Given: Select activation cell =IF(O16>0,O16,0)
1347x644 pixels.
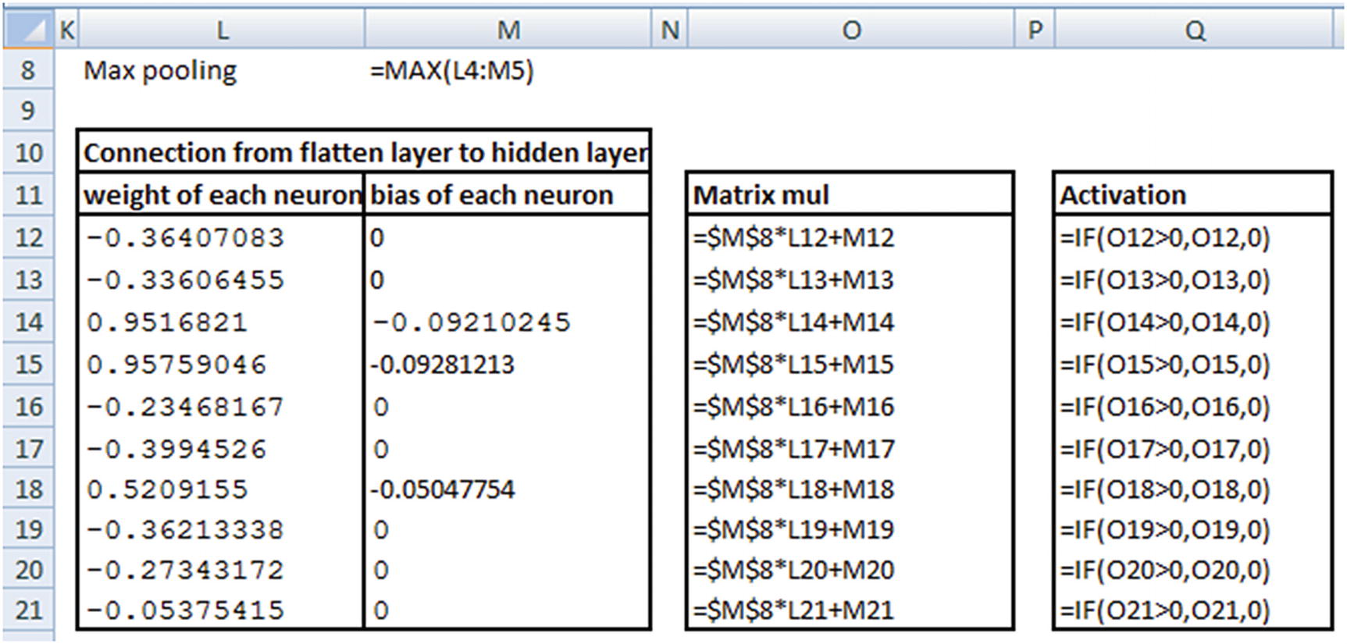Looking at the screenshot, I should tap(1193, 406).
